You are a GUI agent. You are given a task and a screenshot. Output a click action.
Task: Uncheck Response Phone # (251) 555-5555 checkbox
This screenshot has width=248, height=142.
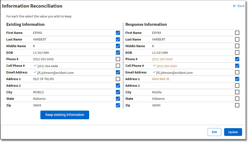click(x=237, y=59)
